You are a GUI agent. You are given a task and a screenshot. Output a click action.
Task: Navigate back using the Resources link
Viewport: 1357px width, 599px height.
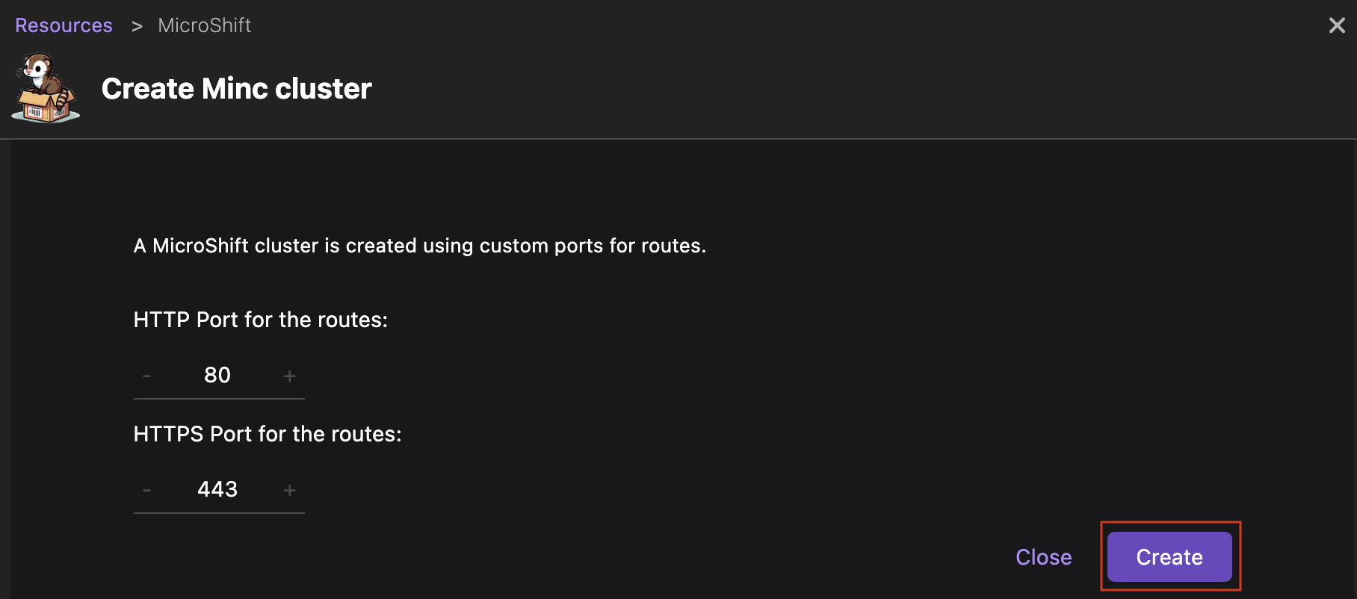click(x=63, y=25)
